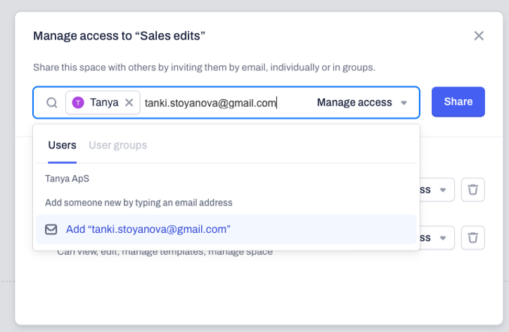Click the caret next to Manage access
Image resolution: width=509 pixels, height=332 pixels.
point(404,103)
